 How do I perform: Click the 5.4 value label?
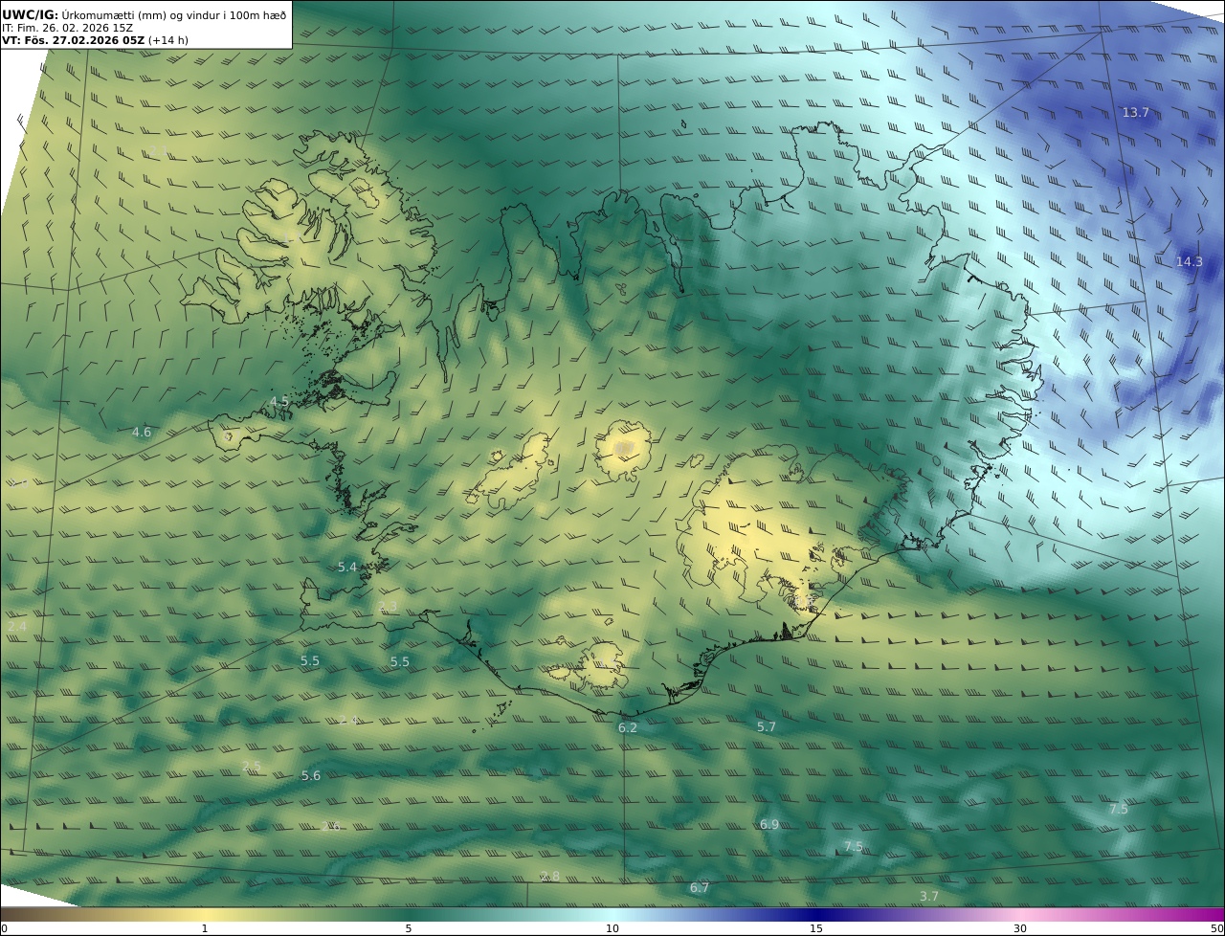click(346, 568)
